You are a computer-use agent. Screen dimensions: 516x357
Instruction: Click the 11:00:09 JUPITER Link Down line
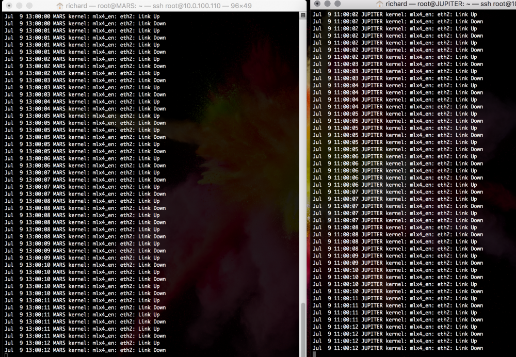pyautogui.click(x=398, y=263)
